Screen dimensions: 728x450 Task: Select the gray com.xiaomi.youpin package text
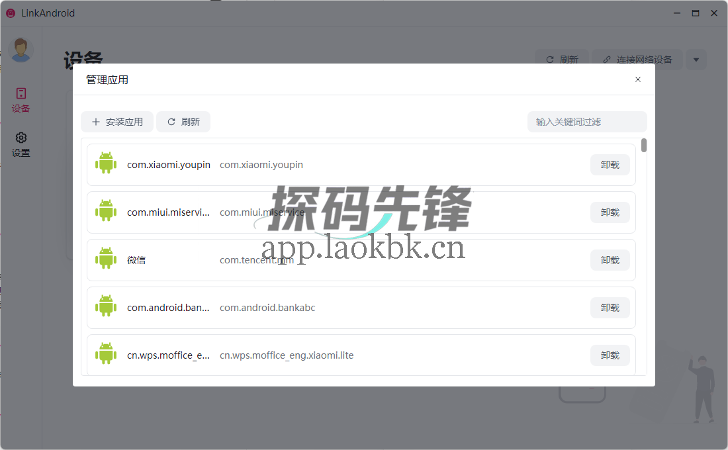[x=261, y=165]
